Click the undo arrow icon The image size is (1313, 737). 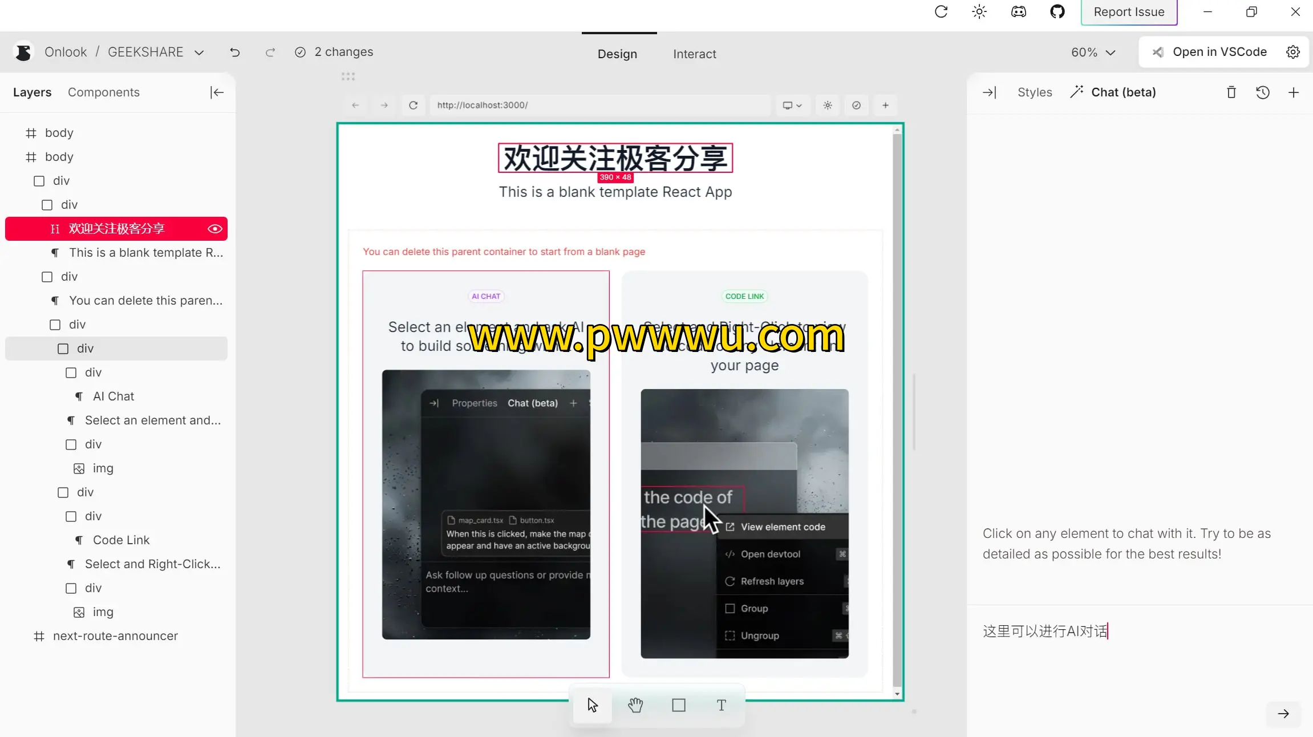(x=235, y=52)
